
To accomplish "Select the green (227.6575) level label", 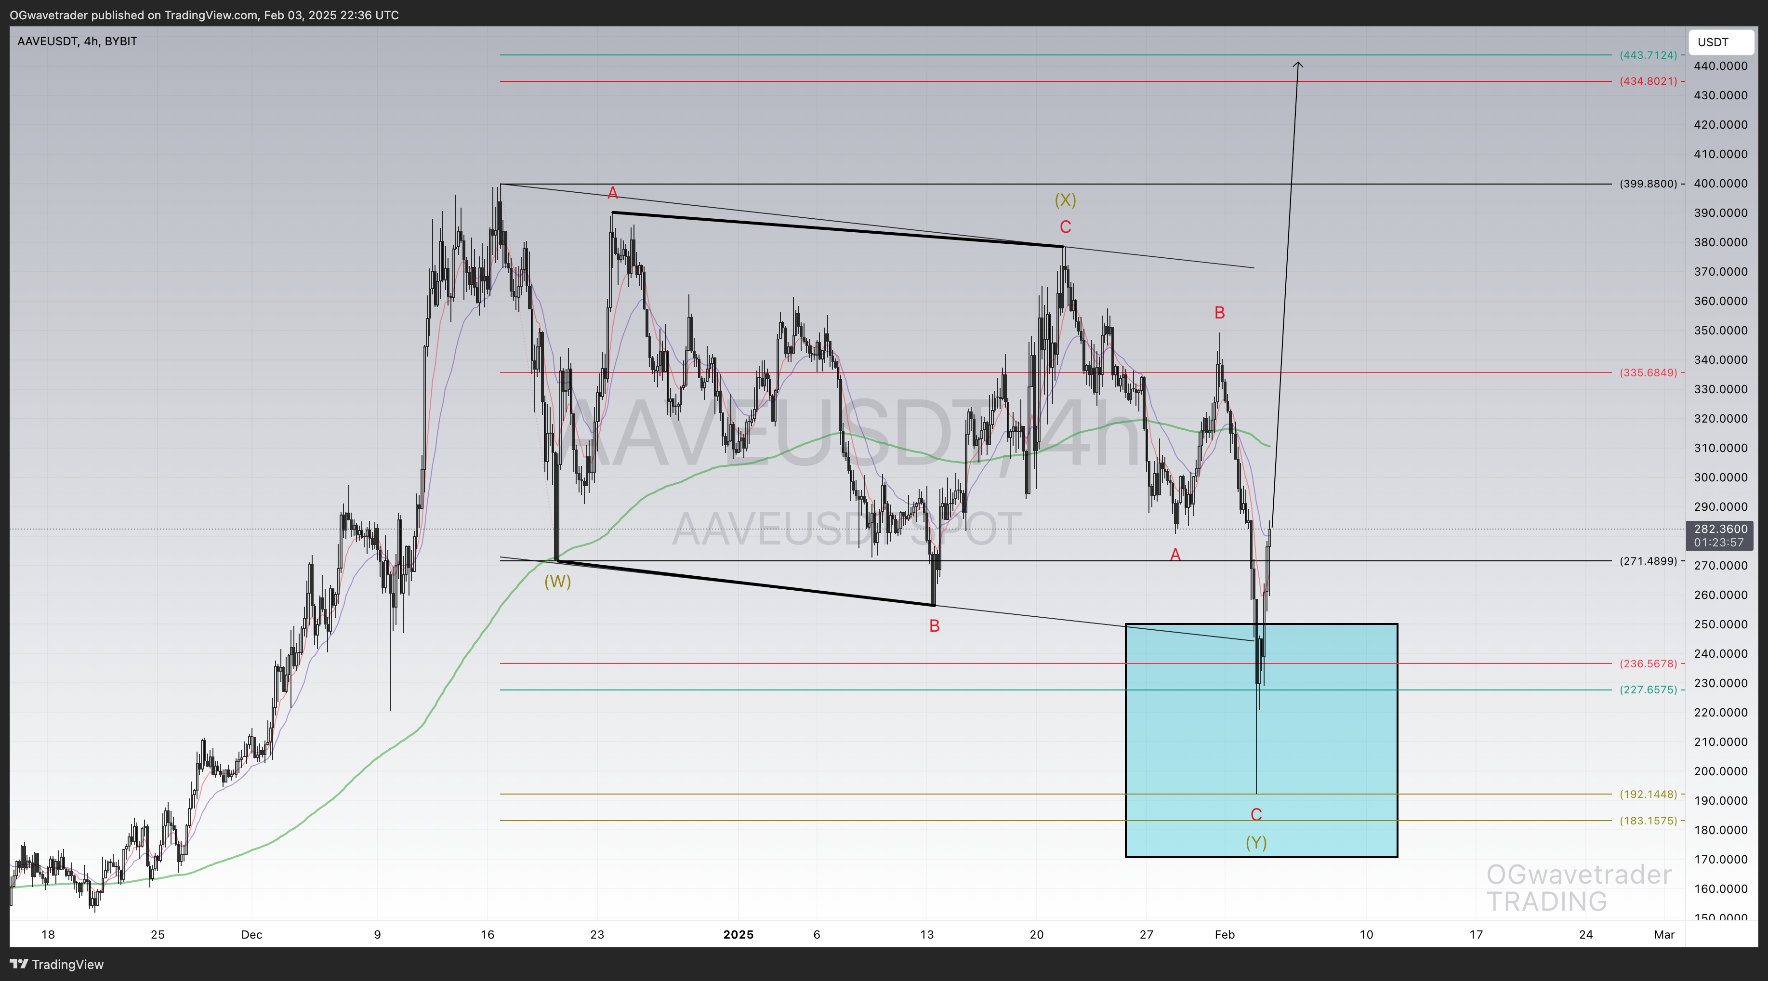I will pos(1648,690).
